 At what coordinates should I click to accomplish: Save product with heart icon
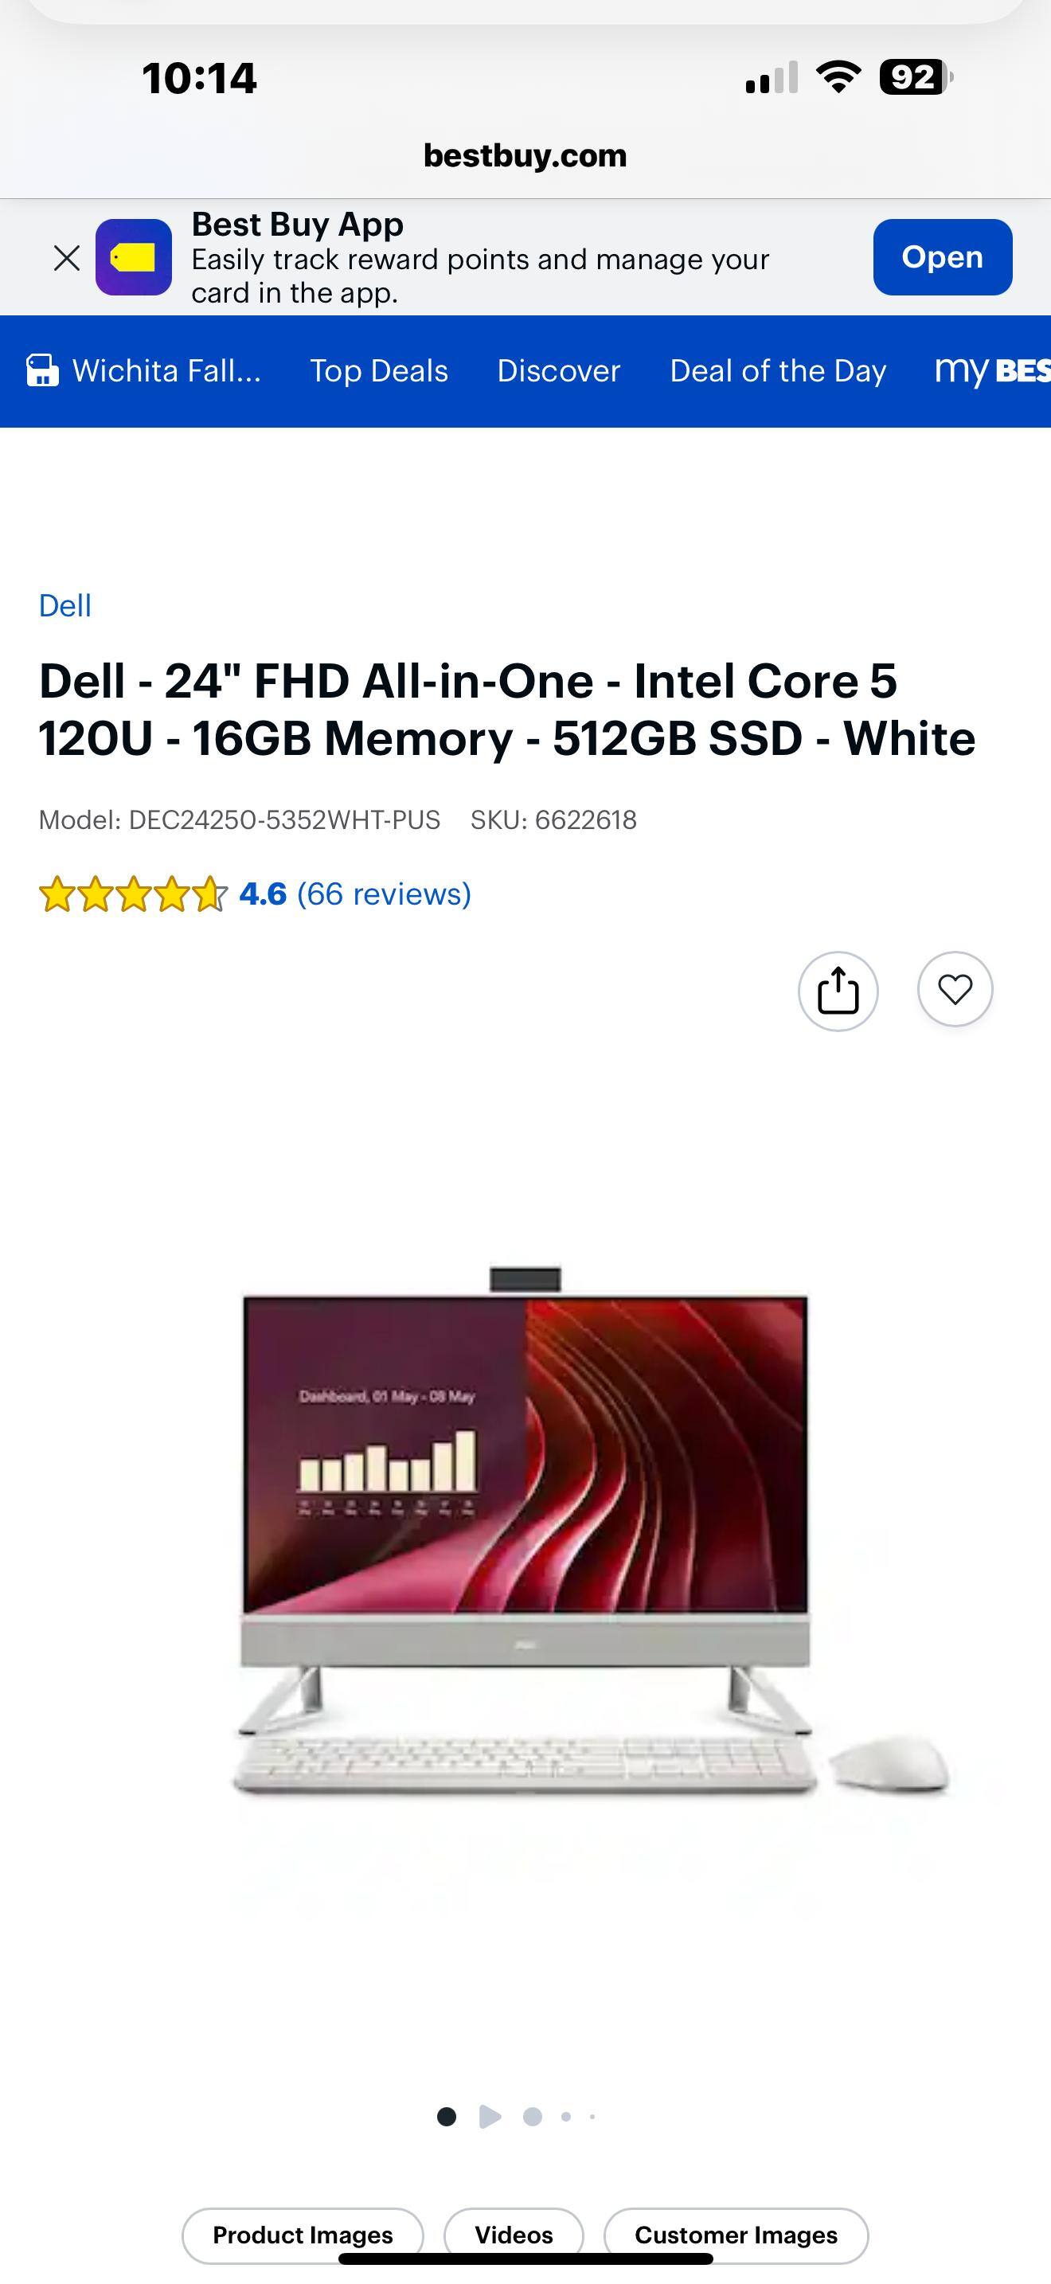pyautogui.click(x=955, y=990)
